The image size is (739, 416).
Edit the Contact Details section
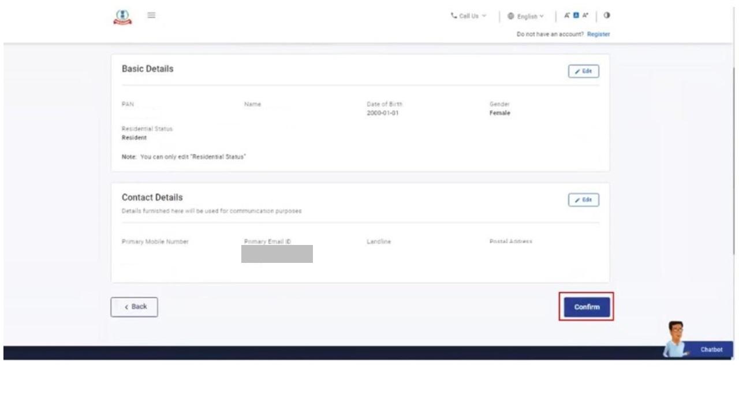coord(583,200)
